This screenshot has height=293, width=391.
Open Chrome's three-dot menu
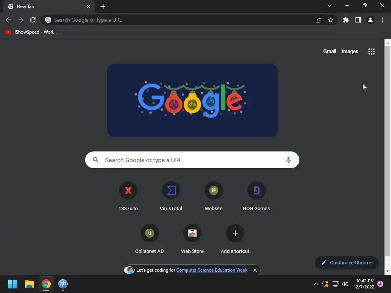point(383,20)
